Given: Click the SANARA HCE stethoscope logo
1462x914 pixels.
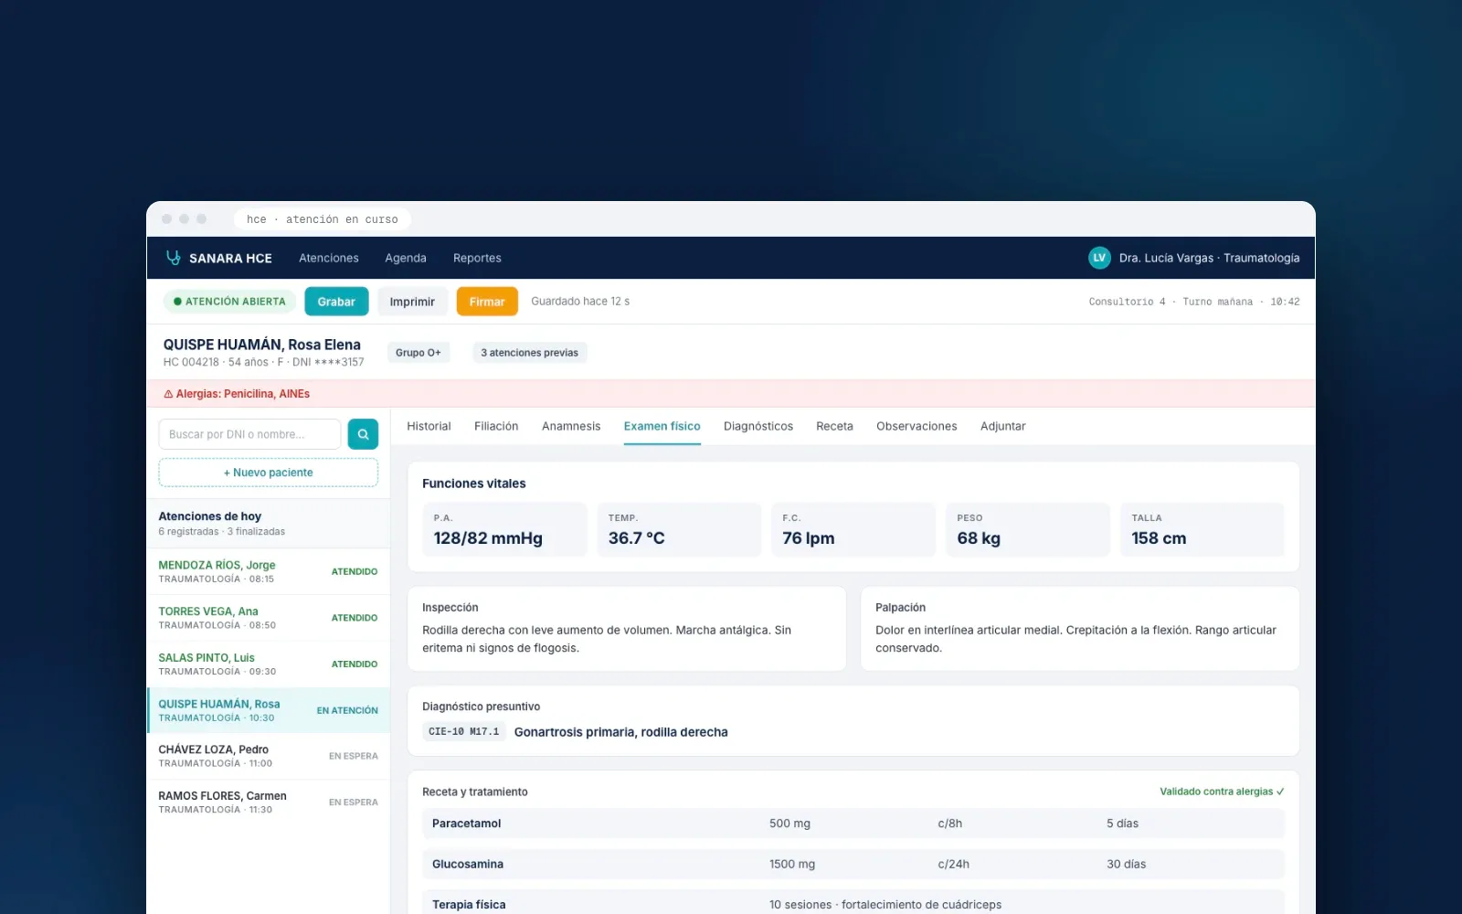Looking at the screenshot, I should (173, 258).
